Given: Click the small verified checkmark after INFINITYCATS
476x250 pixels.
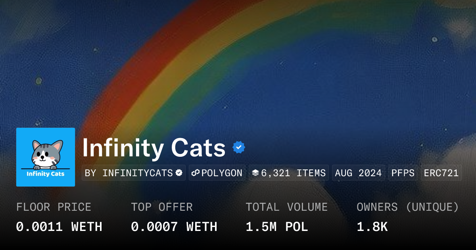Looking at the screenshot, I should click(179, 173).
